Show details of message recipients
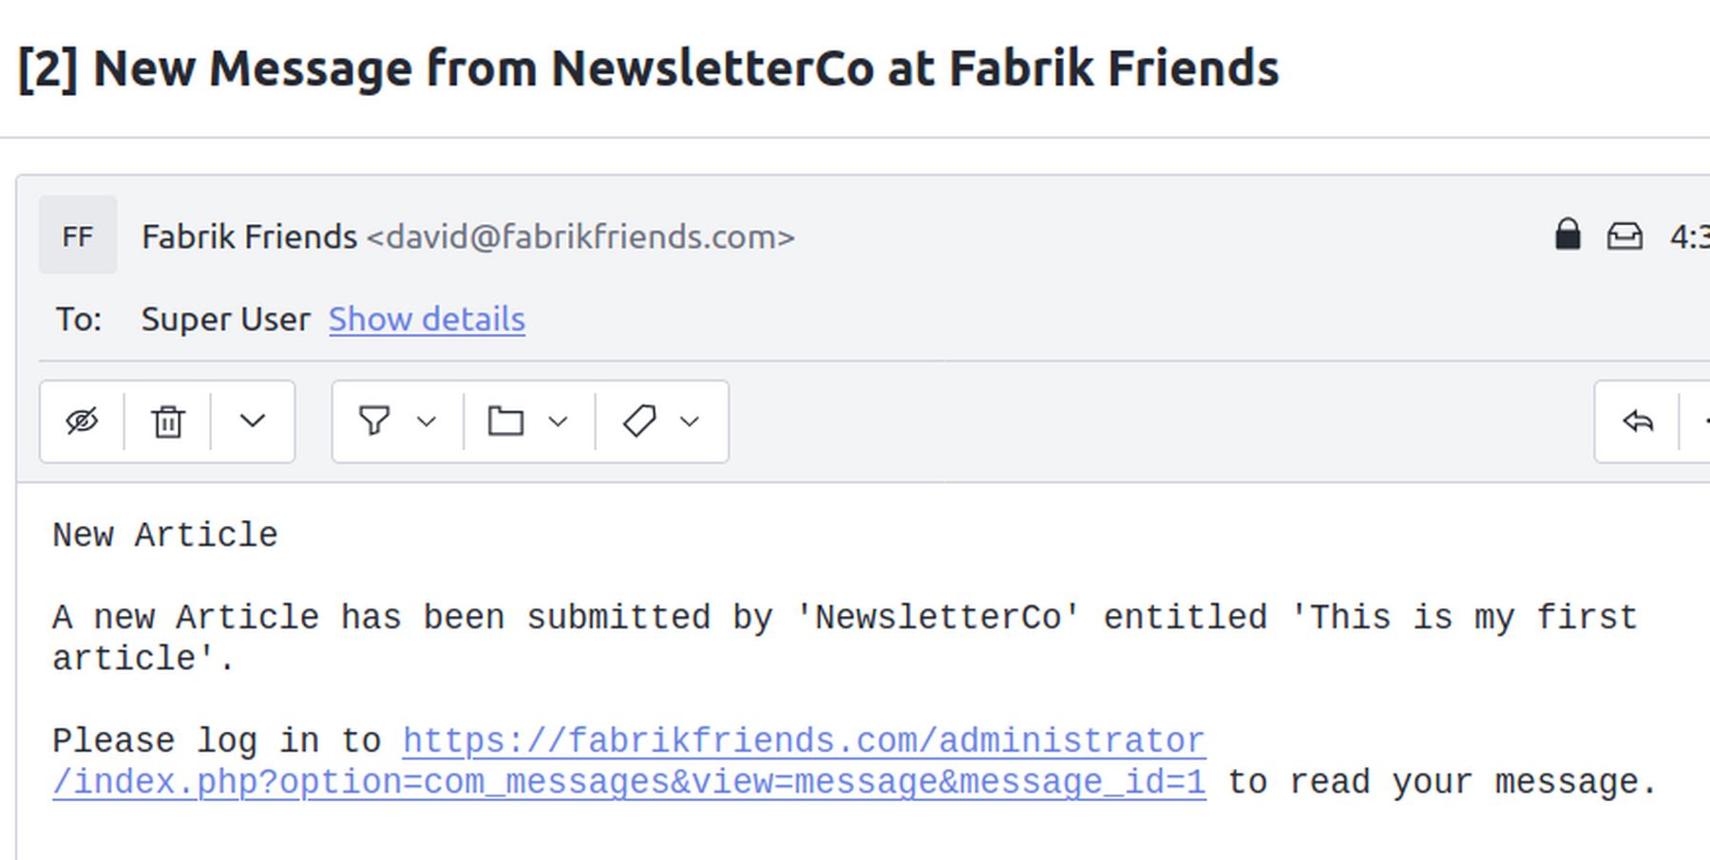This screenshot has width=1710, height=860. [427, 319]
